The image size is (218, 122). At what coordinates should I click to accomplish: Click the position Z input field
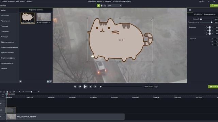point(216,45)
